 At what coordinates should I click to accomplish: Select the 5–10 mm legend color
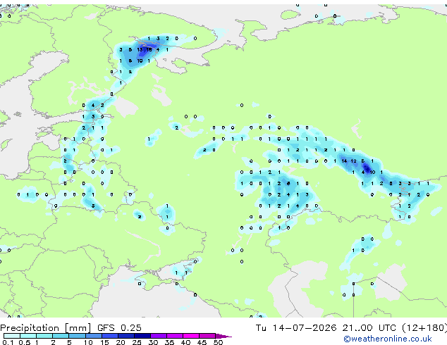pyautogui.click(x=77, y=336)
